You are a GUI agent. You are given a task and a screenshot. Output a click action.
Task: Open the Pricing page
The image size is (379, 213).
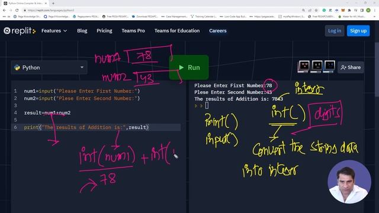click(x=104, y=31)
